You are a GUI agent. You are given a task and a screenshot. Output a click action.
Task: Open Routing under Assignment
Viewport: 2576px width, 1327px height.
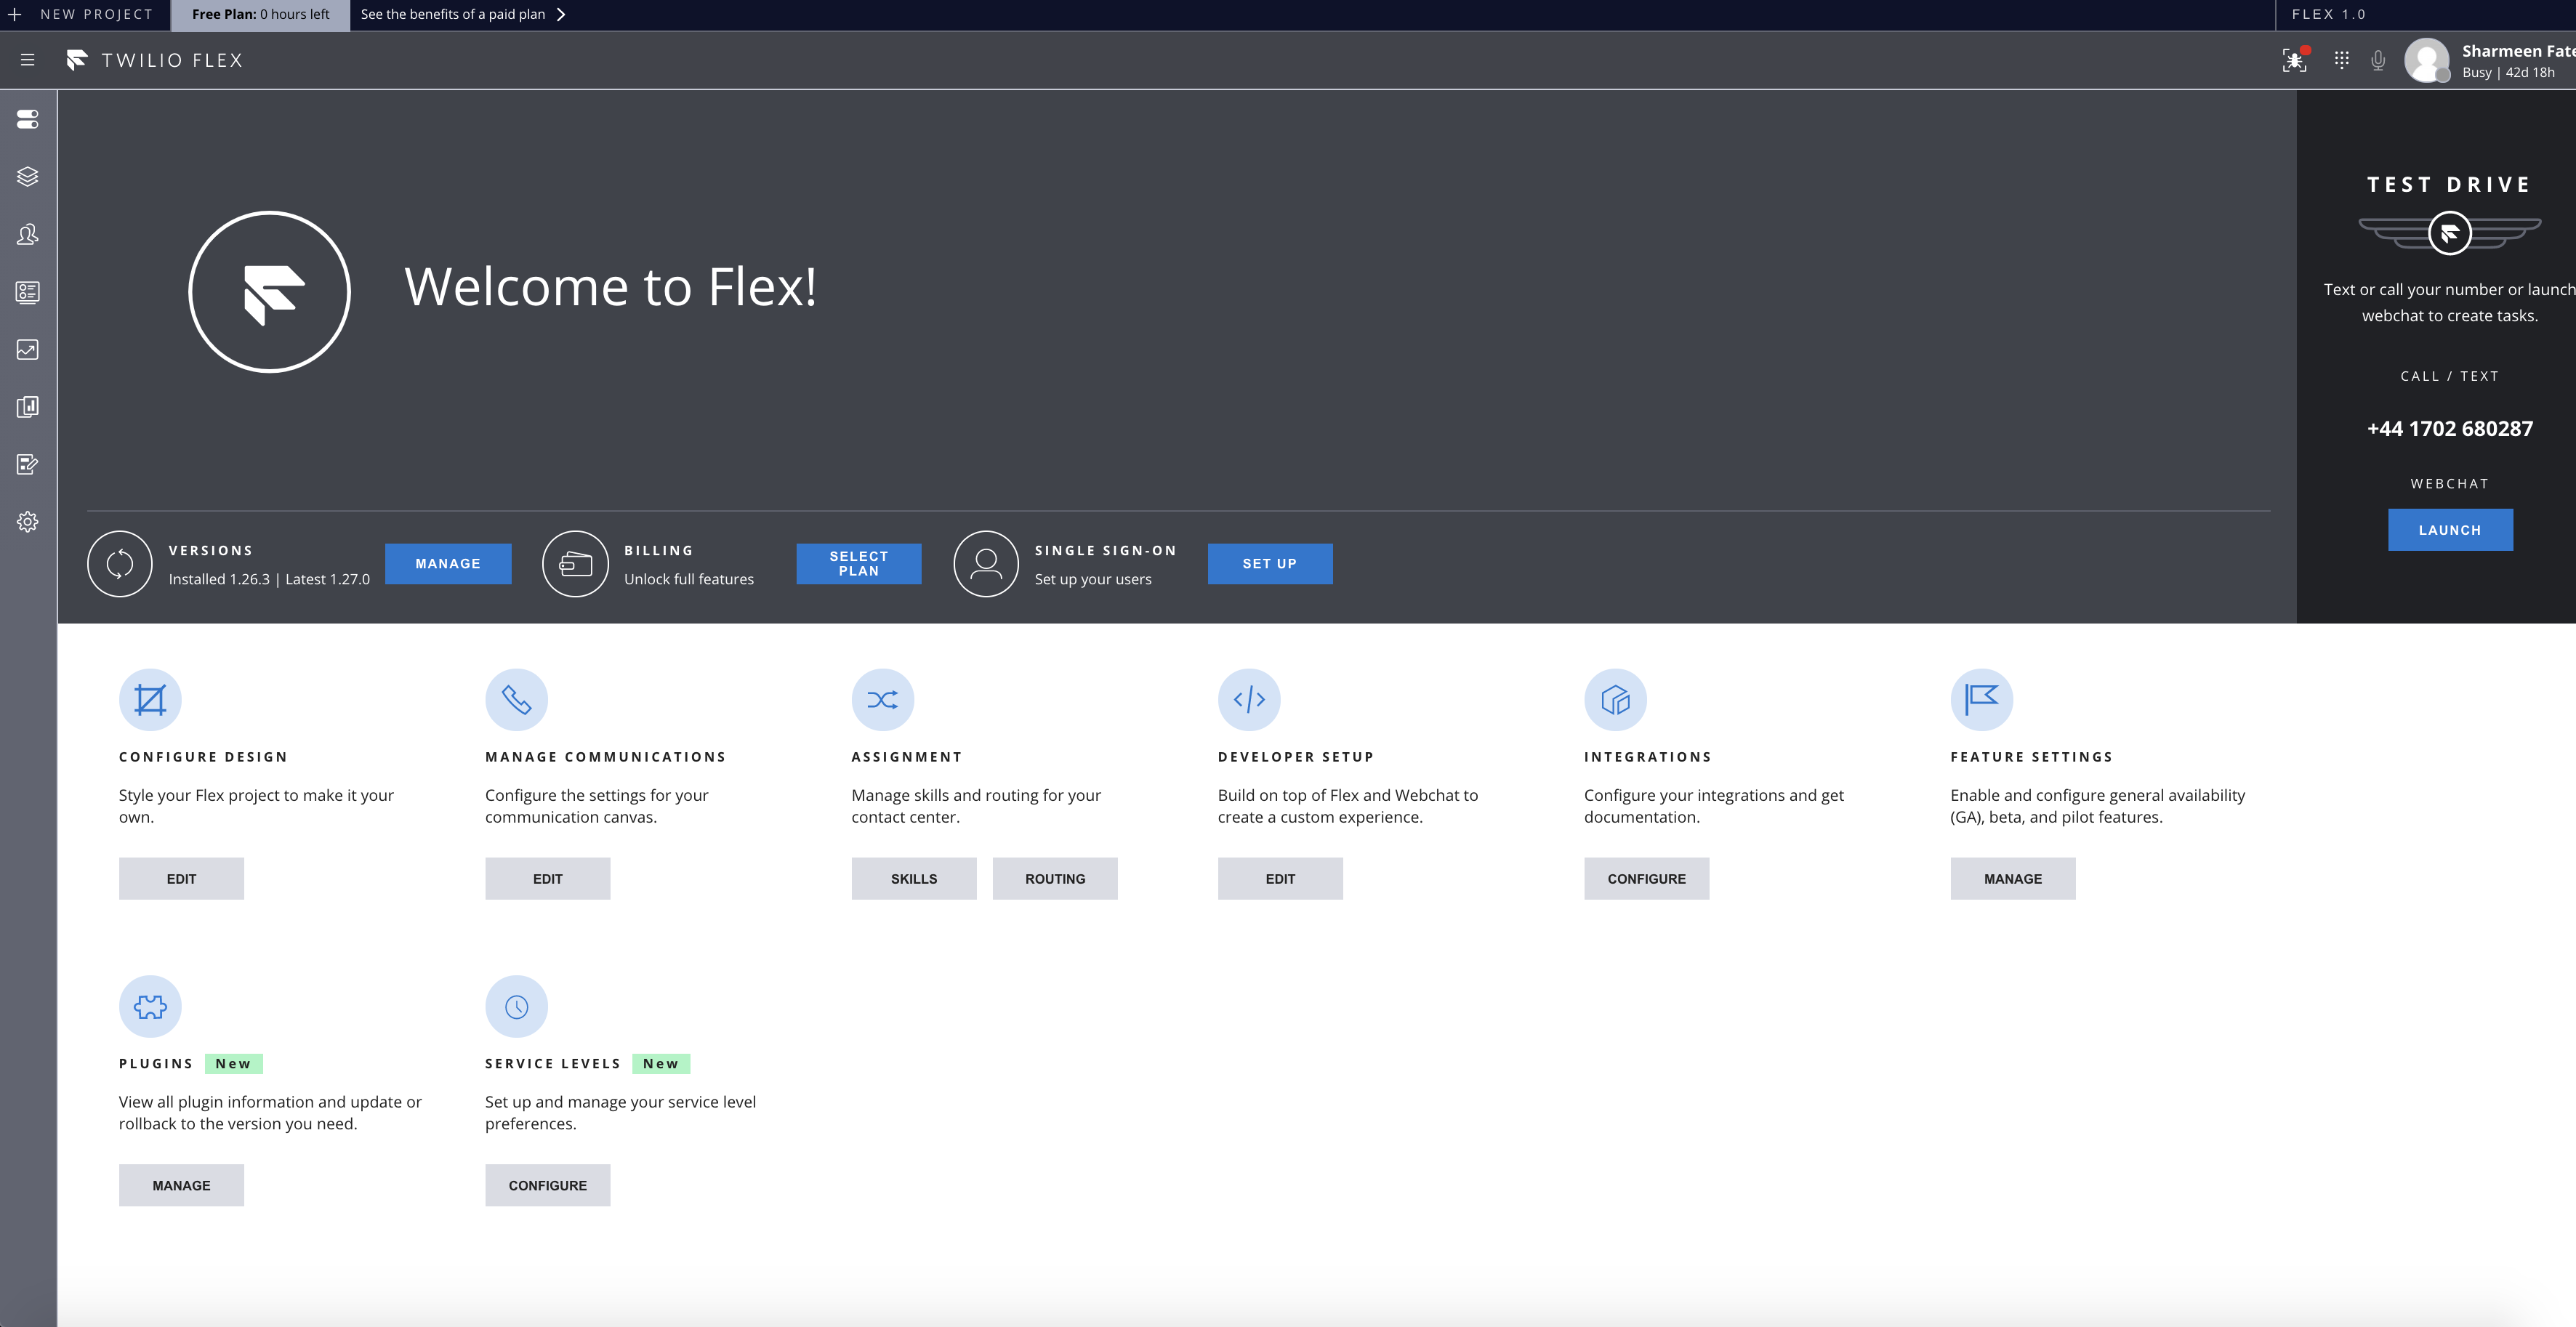[x=1055, y=879]
